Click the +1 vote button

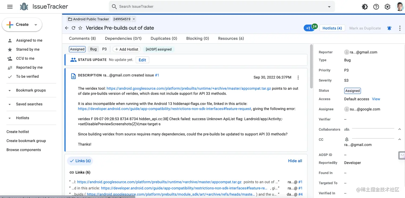coord(308,28)
